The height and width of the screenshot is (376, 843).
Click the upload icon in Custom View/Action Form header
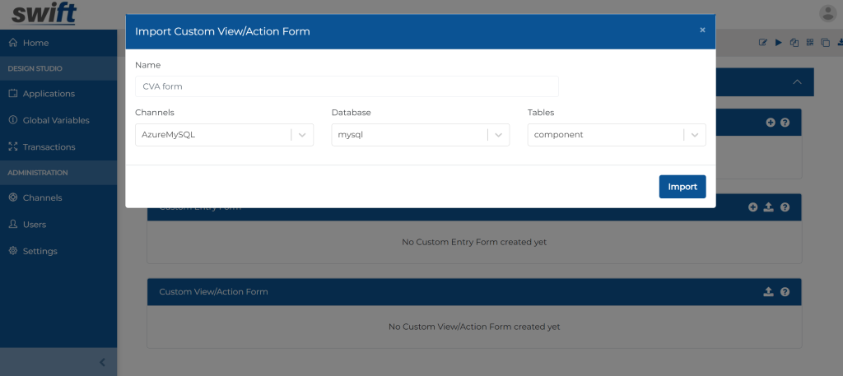768,292
